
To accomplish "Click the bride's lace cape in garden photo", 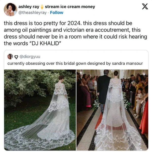I will pyautogui.click(x=60, y=89).
